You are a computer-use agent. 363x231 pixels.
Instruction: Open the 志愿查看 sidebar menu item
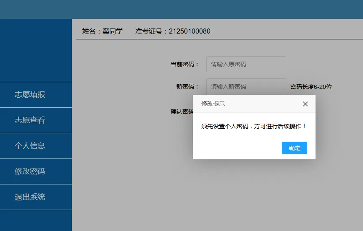click(36, 120)
